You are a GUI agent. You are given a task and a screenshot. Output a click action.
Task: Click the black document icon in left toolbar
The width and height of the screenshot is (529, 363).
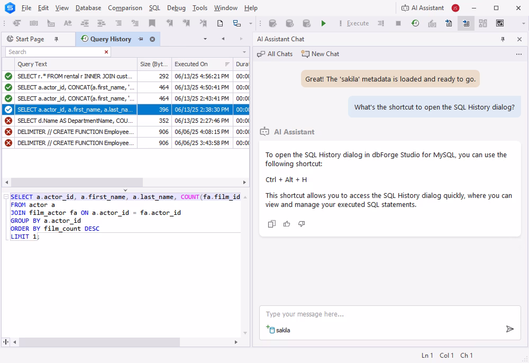220,23
